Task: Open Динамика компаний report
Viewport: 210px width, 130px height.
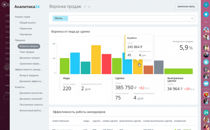Action: point(31,99)
